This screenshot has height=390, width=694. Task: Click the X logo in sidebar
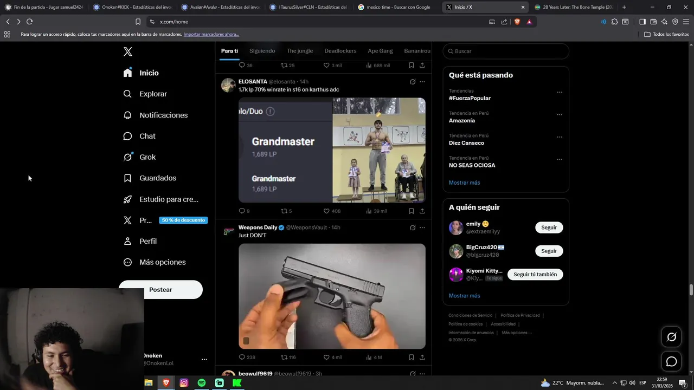[128, 52]
